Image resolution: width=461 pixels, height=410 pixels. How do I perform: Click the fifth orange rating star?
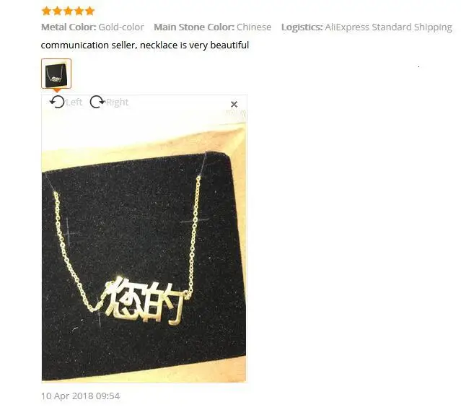pos(89,11)
